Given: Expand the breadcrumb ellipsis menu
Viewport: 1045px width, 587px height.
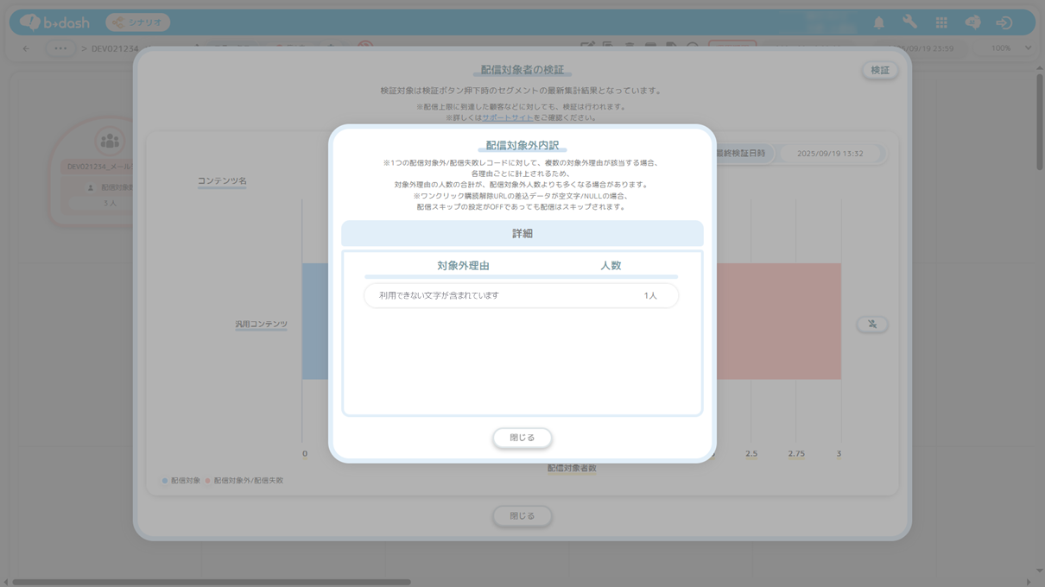Looking at the screenshot, I should tap(60, 48).
